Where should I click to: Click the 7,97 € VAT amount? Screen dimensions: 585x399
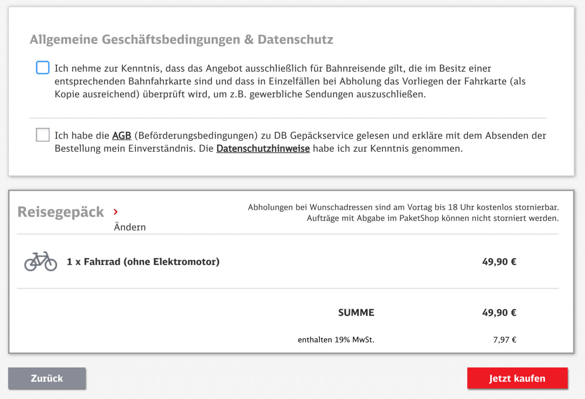pos(505,340)
